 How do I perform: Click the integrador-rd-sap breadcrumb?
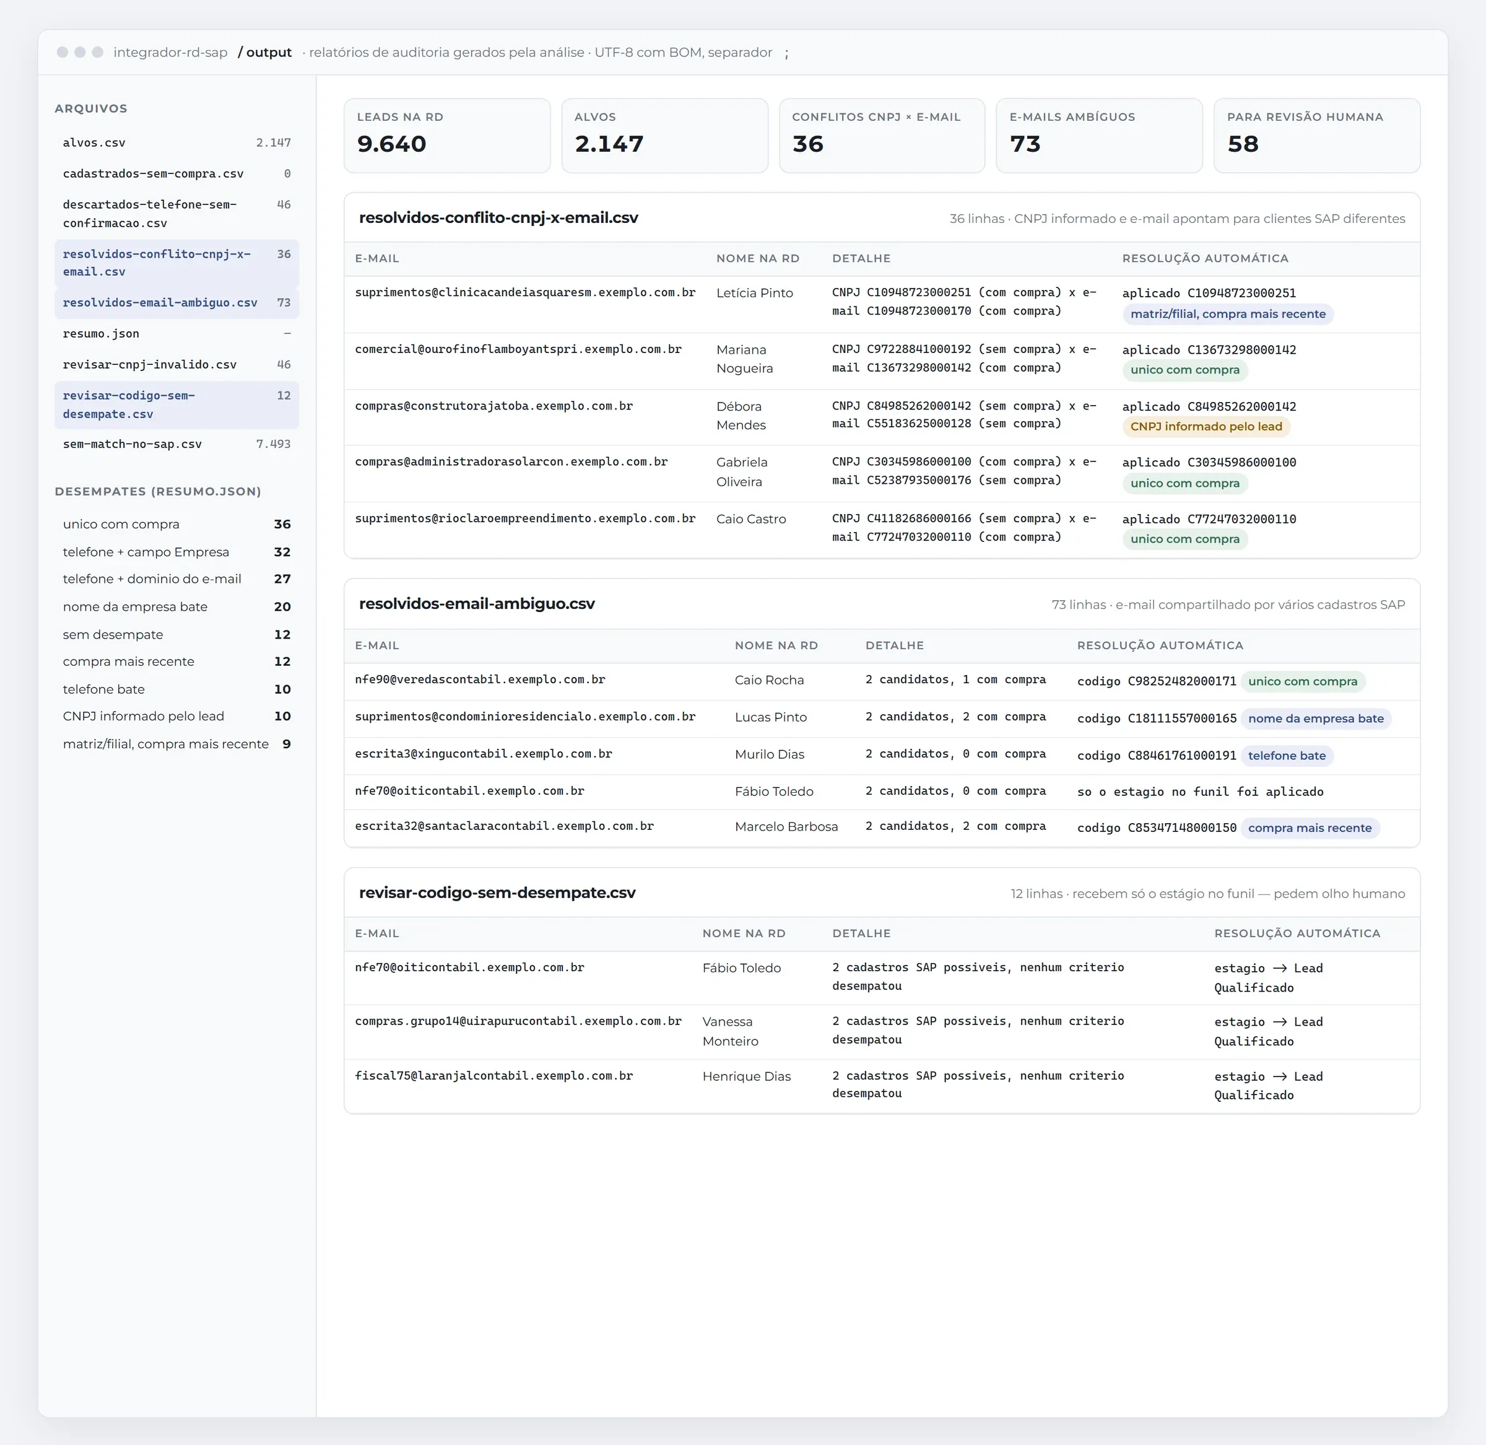click(171, 53)
